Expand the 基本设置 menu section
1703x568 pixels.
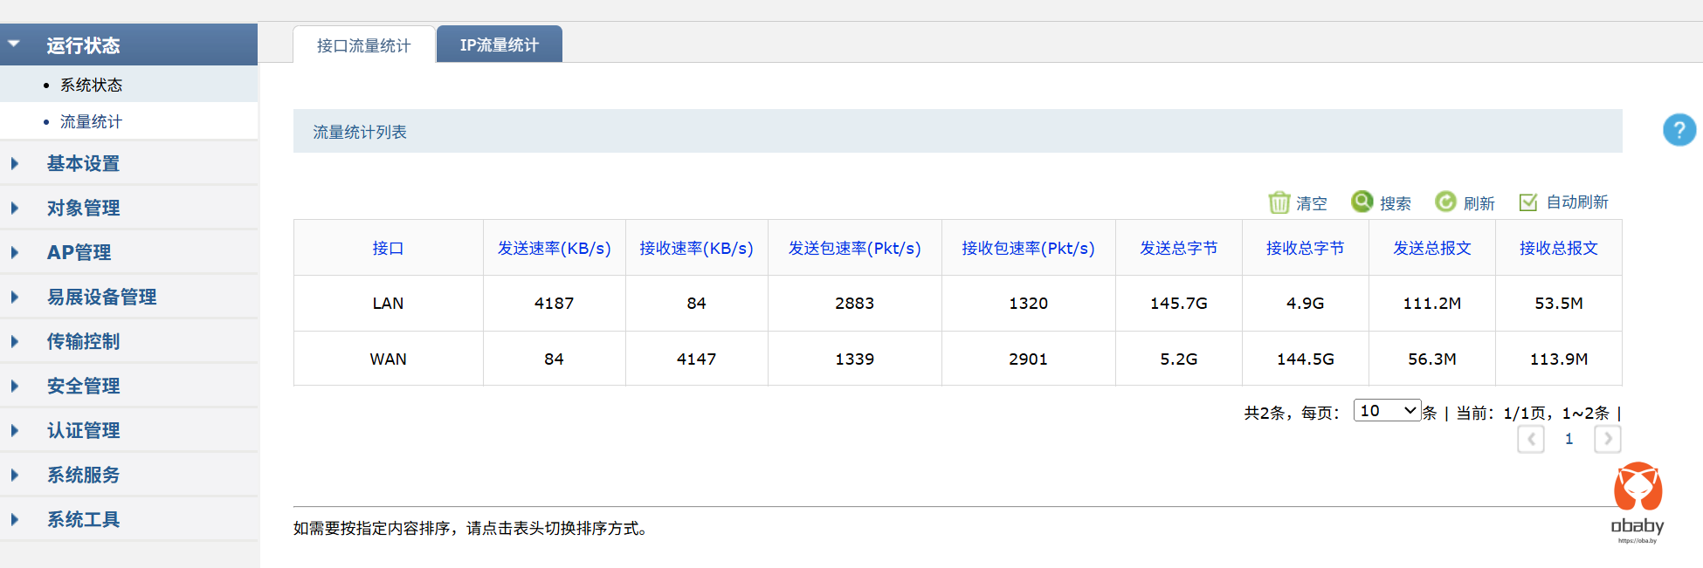(x=83, y=163)
